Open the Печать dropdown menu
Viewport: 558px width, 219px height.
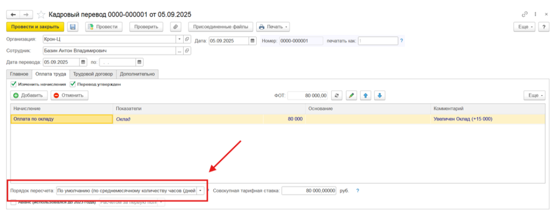point(273,27)
